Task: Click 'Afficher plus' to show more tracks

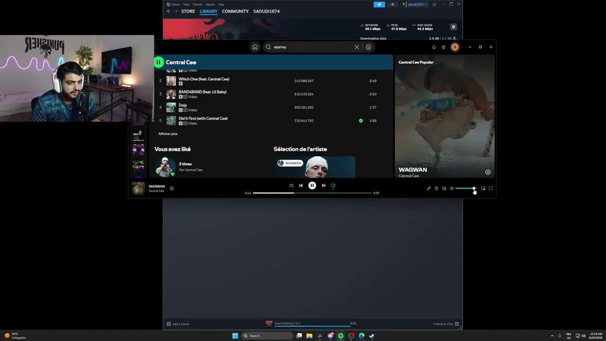Action: pyautogui.click(x=168, y=134)
